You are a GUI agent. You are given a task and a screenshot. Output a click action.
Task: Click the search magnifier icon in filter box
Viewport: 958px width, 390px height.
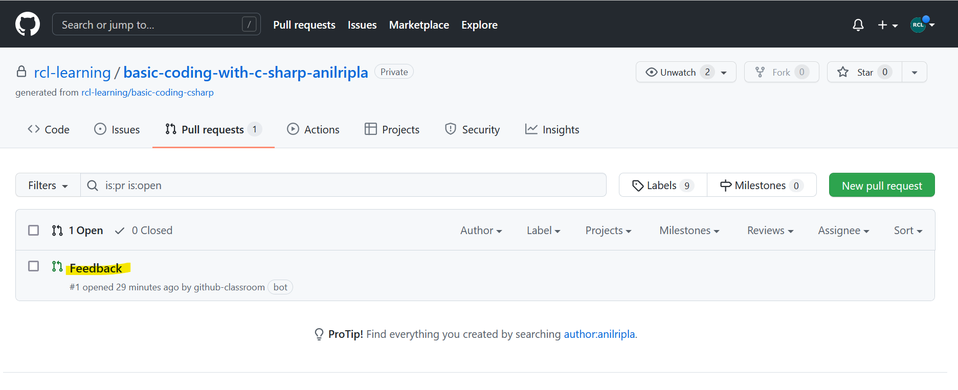point(93,186)
